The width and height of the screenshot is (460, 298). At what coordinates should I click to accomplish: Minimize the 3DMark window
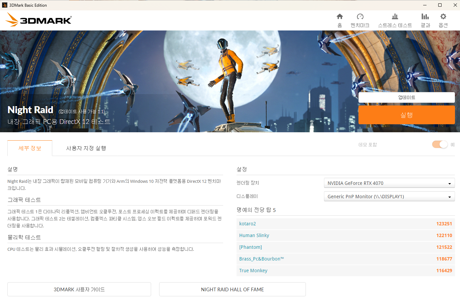click(425, 5)
